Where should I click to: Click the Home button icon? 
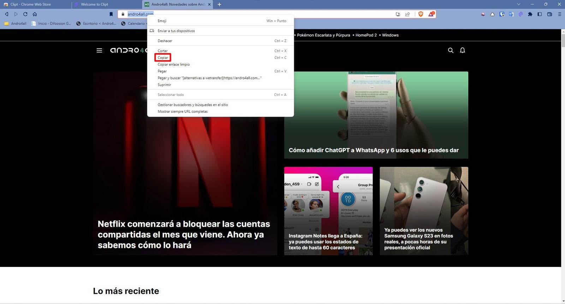point(35,14)
